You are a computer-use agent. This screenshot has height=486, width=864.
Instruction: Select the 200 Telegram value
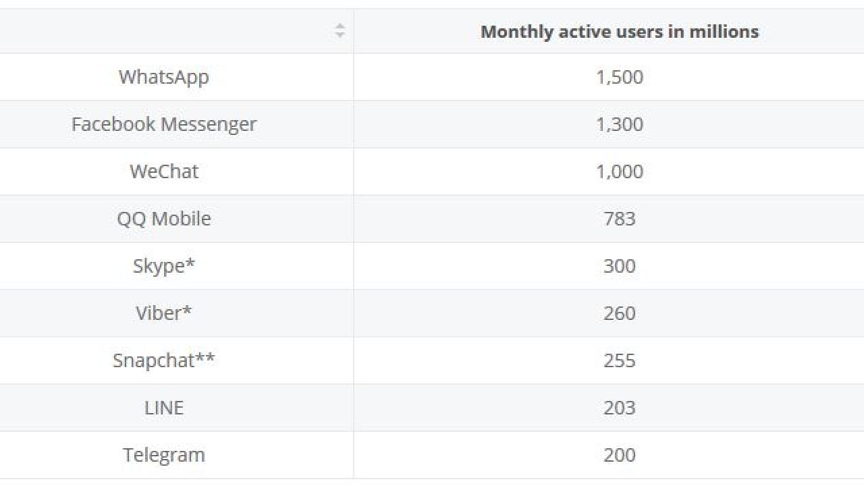click(x=620, y=455)
